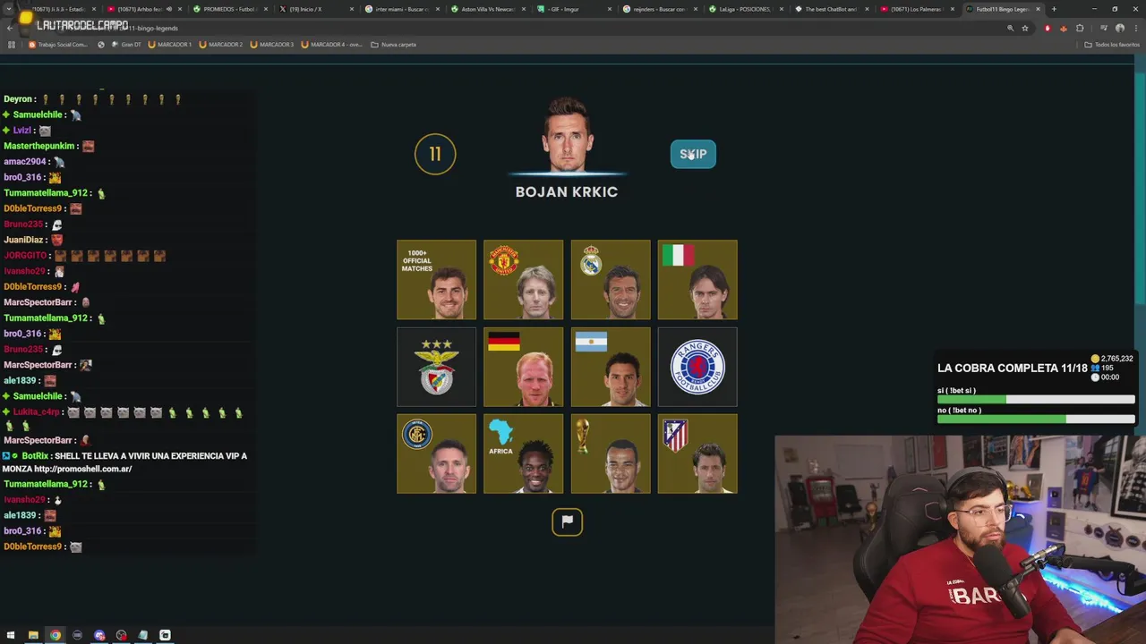The height and width of the screenshot is (644, 1146).
Task: Click the BotRix chat username
Action: coord(35,456)
